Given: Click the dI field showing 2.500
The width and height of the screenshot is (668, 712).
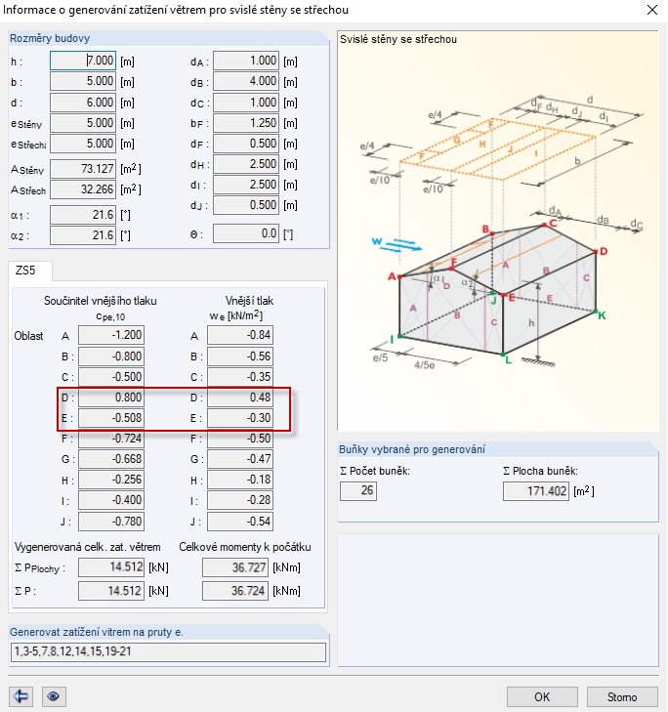Looking at the screenshot, I should [x=246, y=185].
